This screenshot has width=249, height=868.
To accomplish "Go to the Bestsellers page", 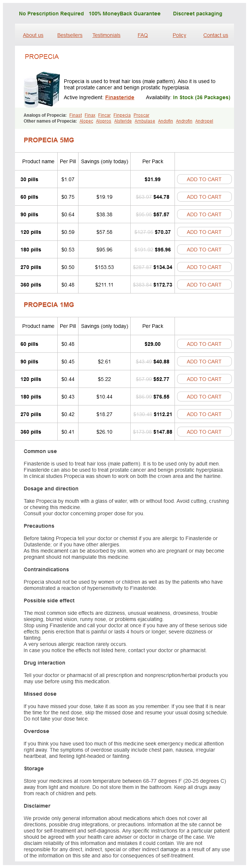I will pyautogui.click(x=70, y=35).
